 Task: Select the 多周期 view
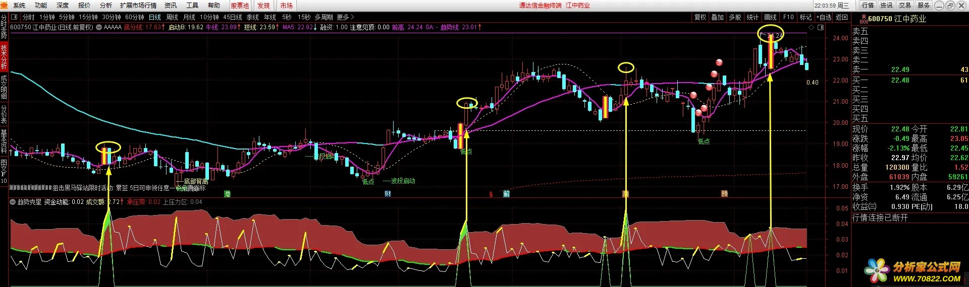(x=324, y=17)
